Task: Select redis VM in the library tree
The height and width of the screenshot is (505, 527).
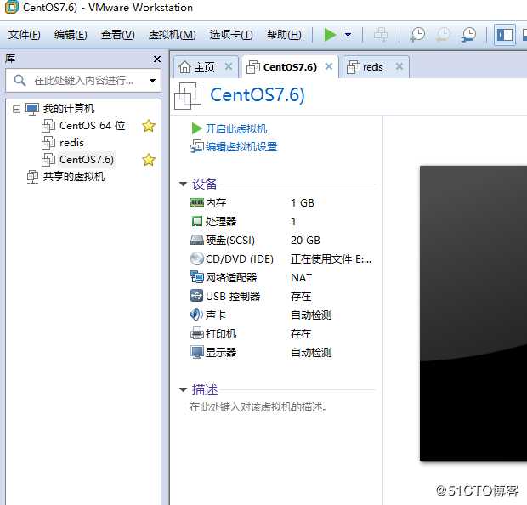Action: (x=71, y=143)
